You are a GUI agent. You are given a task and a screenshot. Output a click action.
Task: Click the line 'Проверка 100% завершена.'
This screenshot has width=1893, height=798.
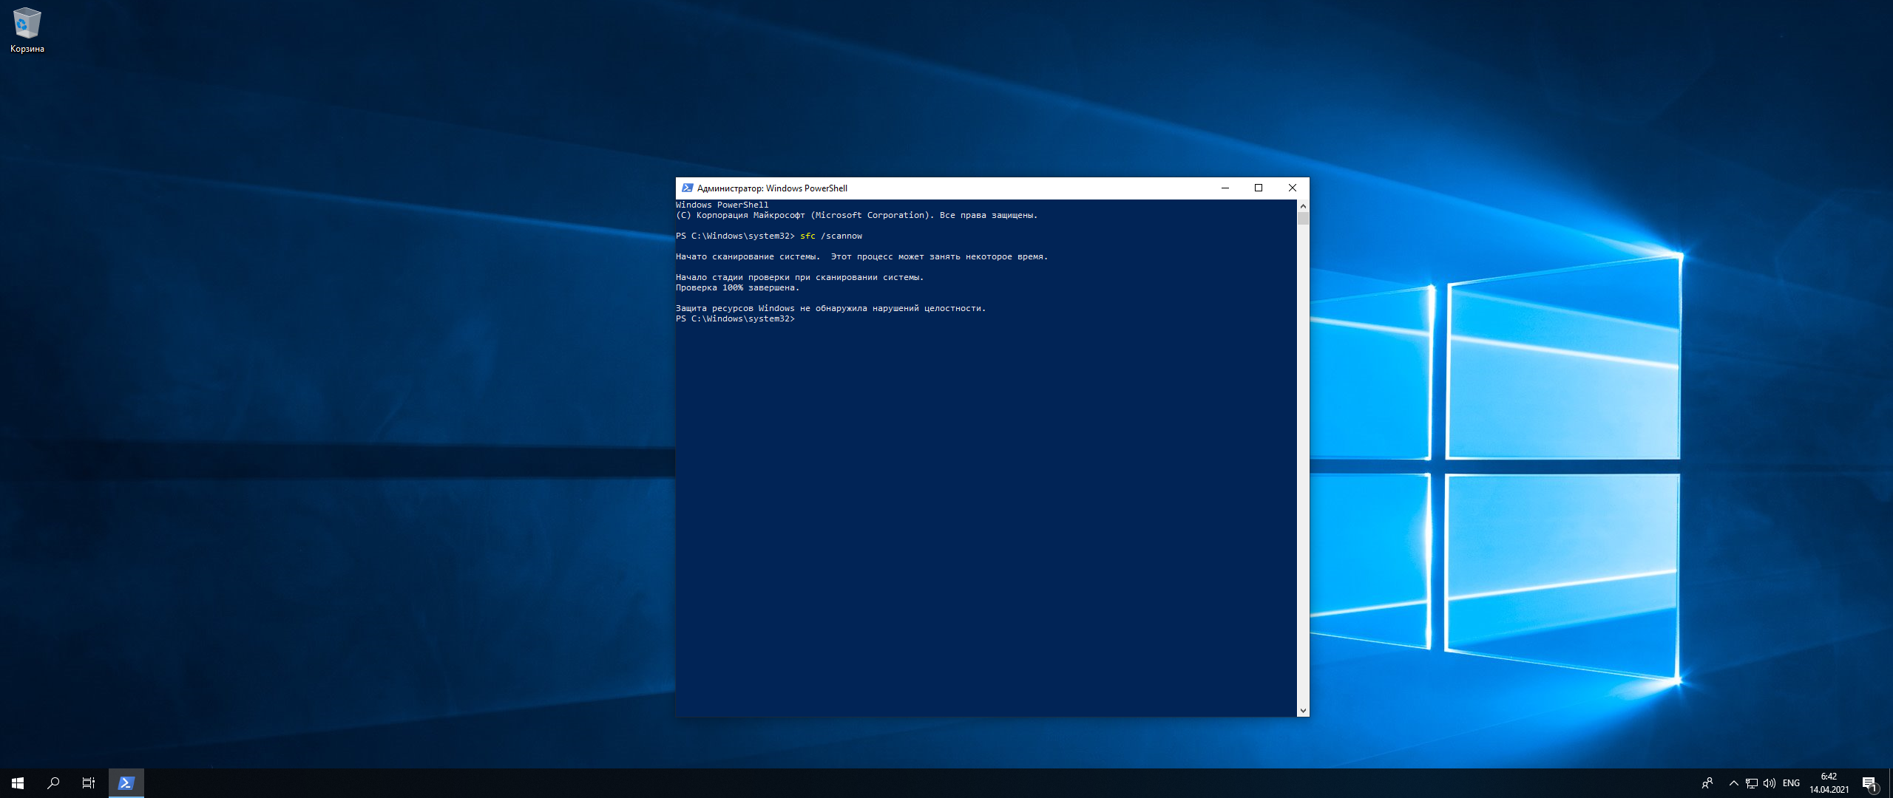tap(737, 288)
